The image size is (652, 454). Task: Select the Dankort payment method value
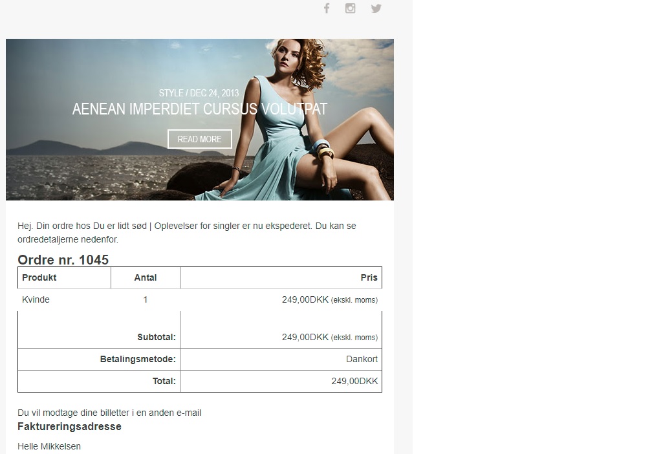click(x=362, y=359)
